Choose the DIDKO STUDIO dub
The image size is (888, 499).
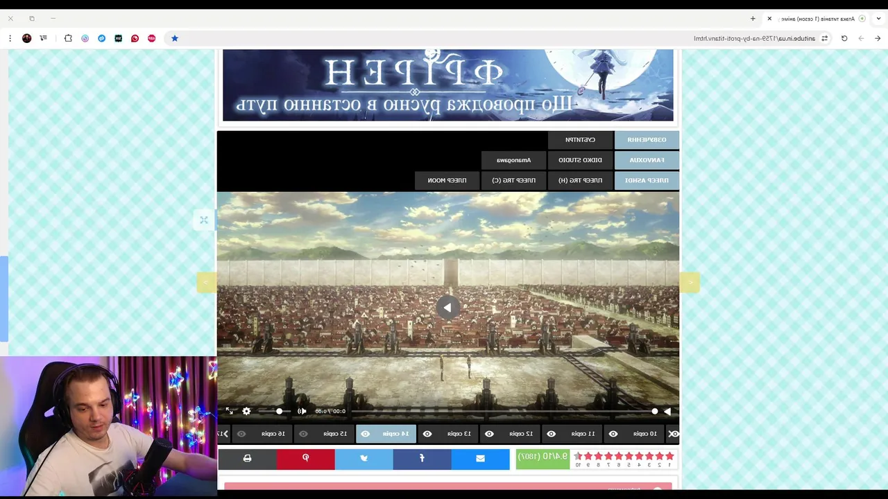[x=580, y=160]
